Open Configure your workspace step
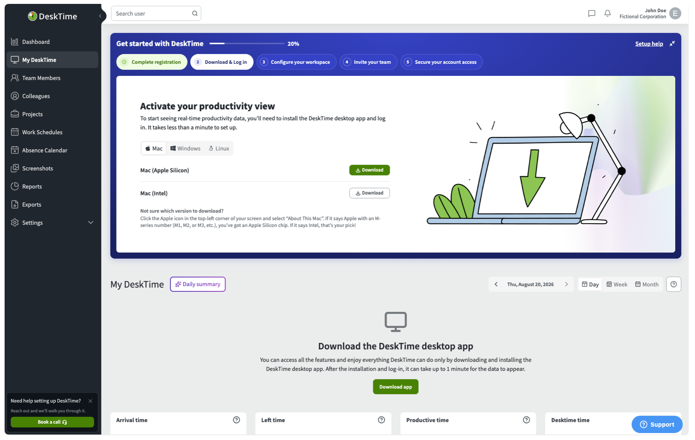 click(x=296, y=62)
